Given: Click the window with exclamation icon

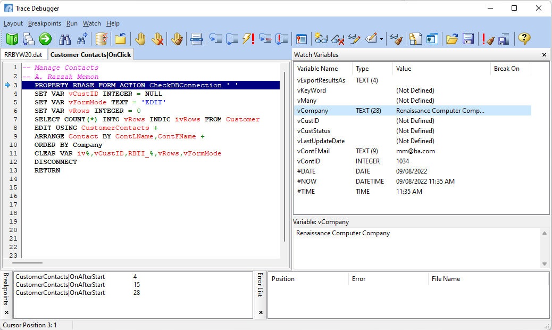Looking at the screenshot, I should [x=302, y=39].
